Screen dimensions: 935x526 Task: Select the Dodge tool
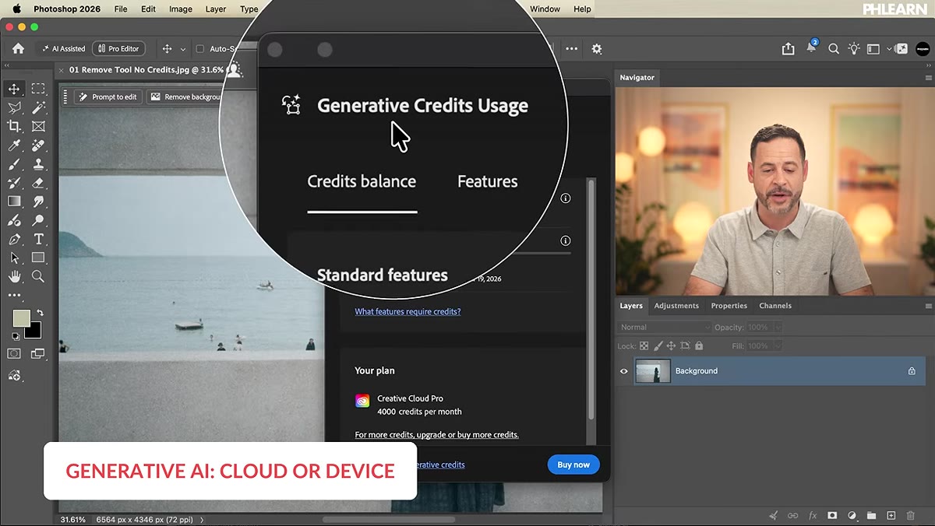click(x=38, y=220)
